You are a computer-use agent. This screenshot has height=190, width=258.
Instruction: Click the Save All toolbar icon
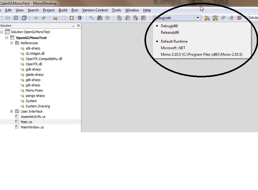24,18
